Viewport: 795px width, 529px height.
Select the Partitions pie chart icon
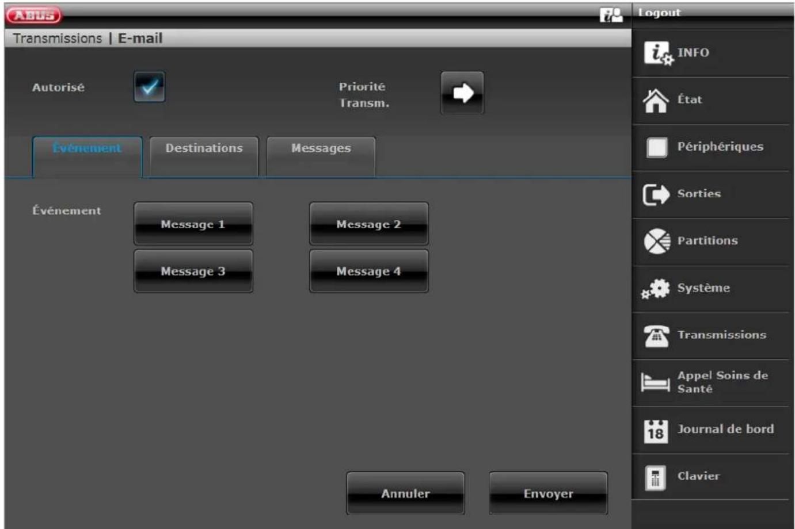[656, 241]
